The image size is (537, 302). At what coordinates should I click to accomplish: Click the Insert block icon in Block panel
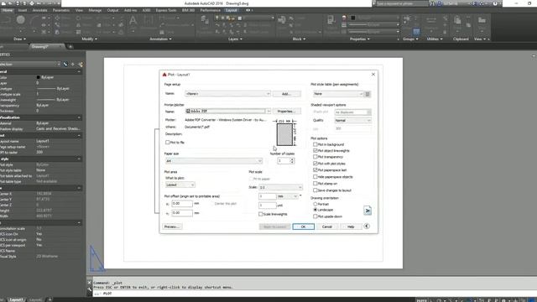point(282,20)
